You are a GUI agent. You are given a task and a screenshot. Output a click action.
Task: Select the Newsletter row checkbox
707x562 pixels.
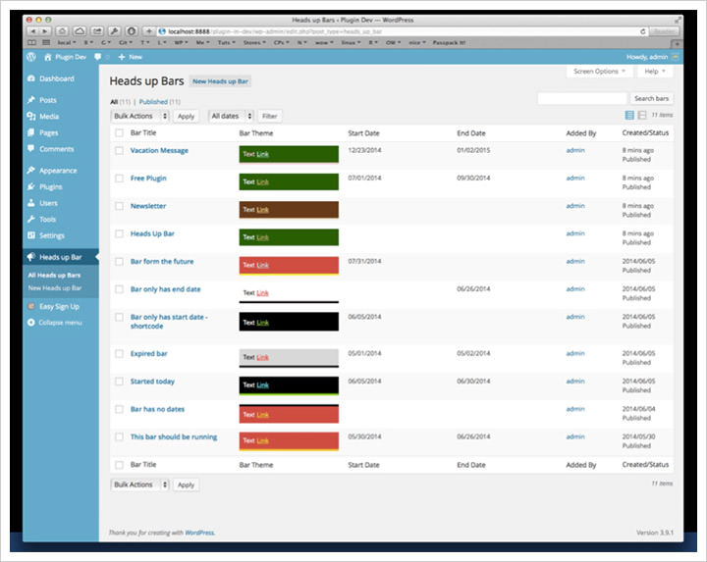(x=119, y=206)
